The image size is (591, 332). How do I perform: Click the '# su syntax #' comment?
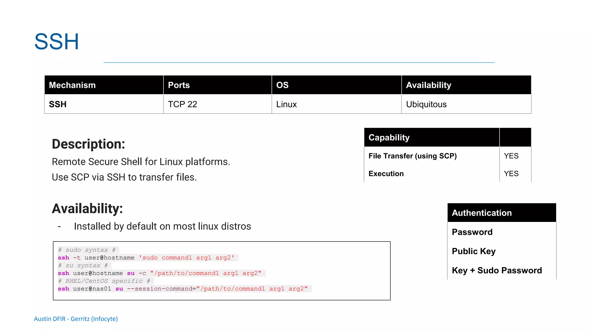tap(83, 265)
